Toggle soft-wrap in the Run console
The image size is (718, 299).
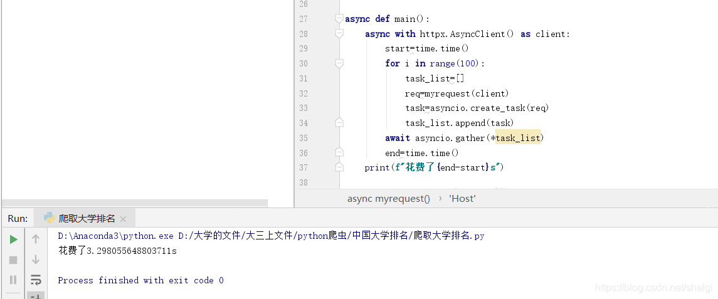pos(36,280)
